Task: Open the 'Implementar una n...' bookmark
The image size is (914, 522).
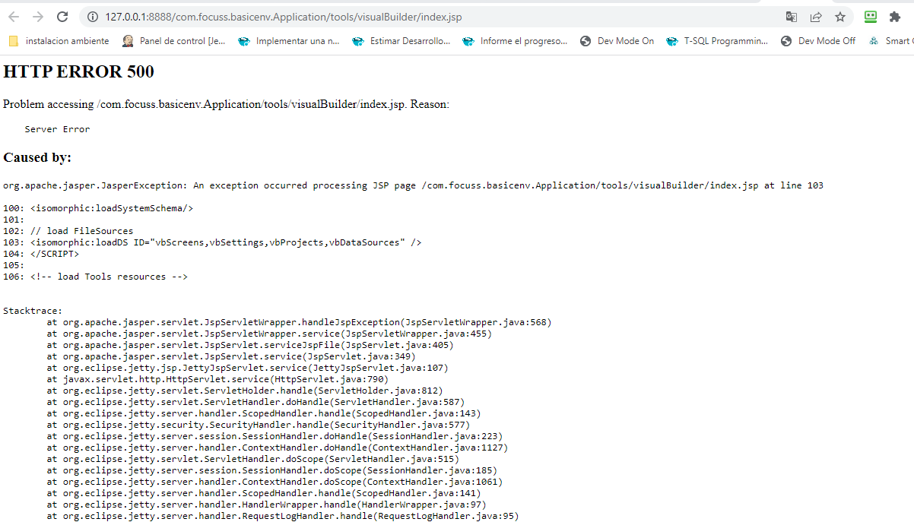Action: pos(289,41)
